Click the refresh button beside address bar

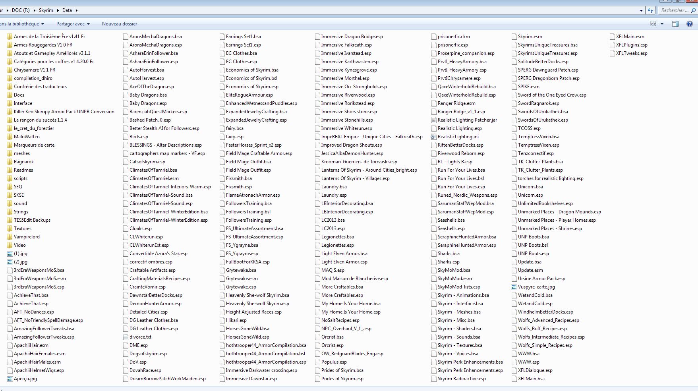pos(650,10)
